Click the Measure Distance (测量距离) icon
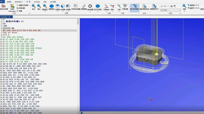This screenshot has width=204, height=114. (84, 6)
